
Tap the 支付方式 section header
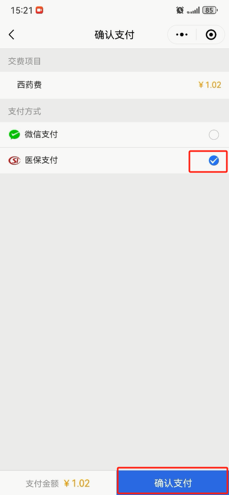coord(25,111)
